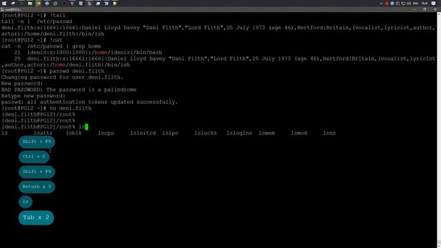
Task: Show hidden system tray icons chevron
Action: 381,3
